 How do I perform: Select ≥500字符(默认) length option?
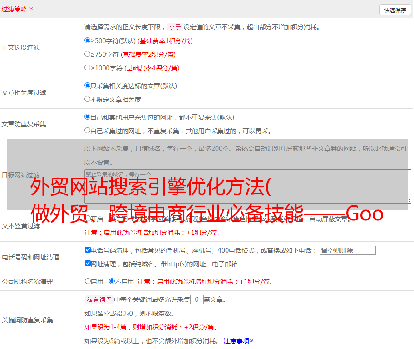pyautogui.click(x=87, y=40)
